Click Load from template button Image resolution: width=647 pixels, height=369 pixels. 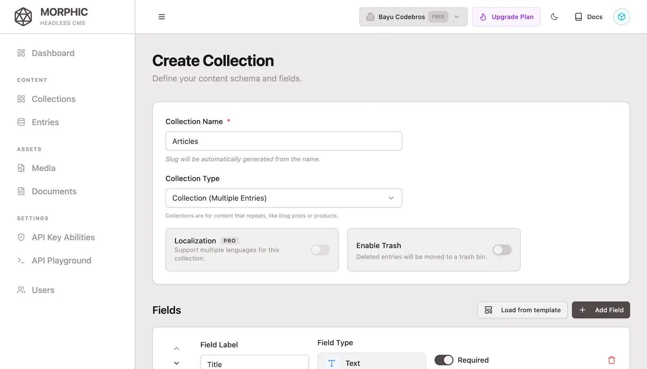point(522,310)
